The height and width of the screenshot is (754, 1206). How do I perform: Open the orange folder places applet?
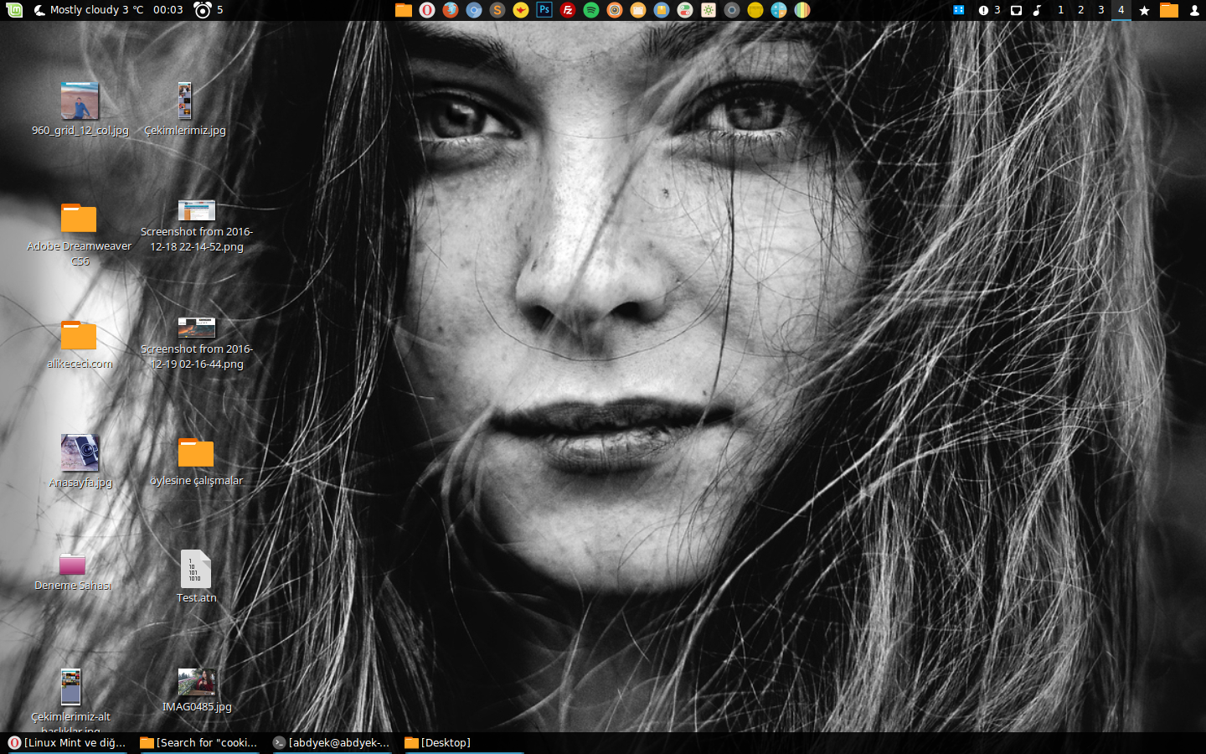(x=1169, y=10)
